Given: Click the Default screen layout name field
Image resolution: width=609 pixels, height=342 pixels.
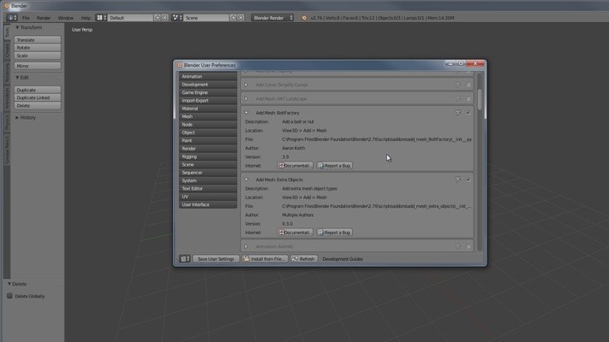Looking at the screenshot, I should [130, 18].
